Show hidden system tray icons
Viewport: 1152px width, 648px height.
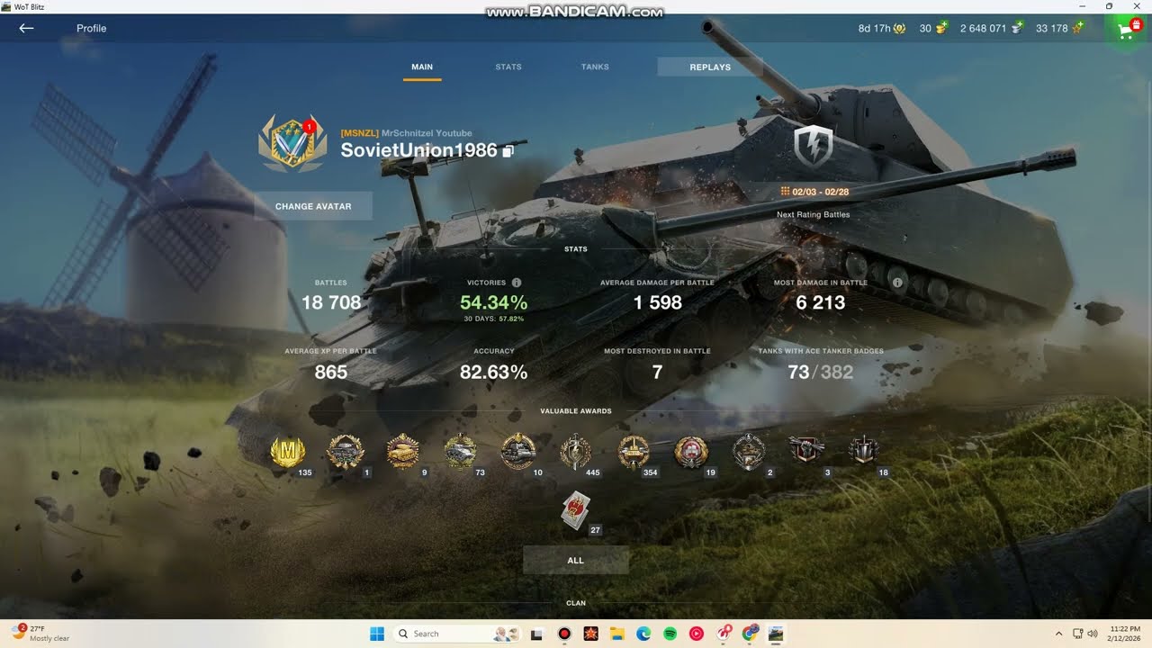click(x=1058, y=634)
